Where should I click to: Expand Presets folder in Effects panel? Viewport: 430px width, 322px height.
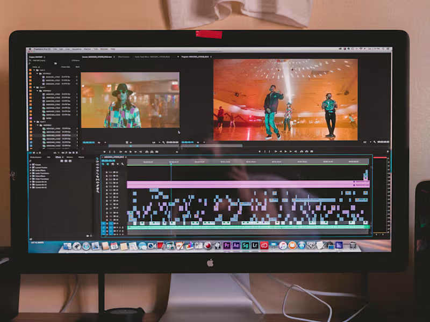(x=31, y=165)
